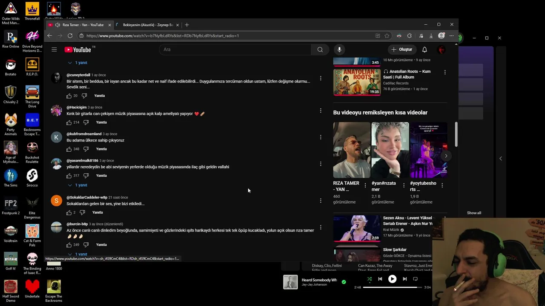The width and height of the screenshot is (545, 306).
Task: Dislike the @yasarelmalk8186 comment
Action: pos(86,176)
